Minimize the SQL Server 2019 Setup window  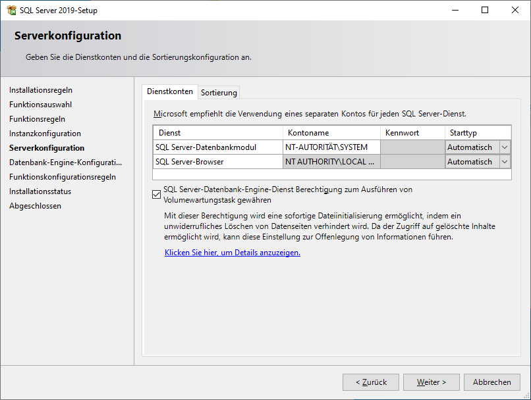455,11
